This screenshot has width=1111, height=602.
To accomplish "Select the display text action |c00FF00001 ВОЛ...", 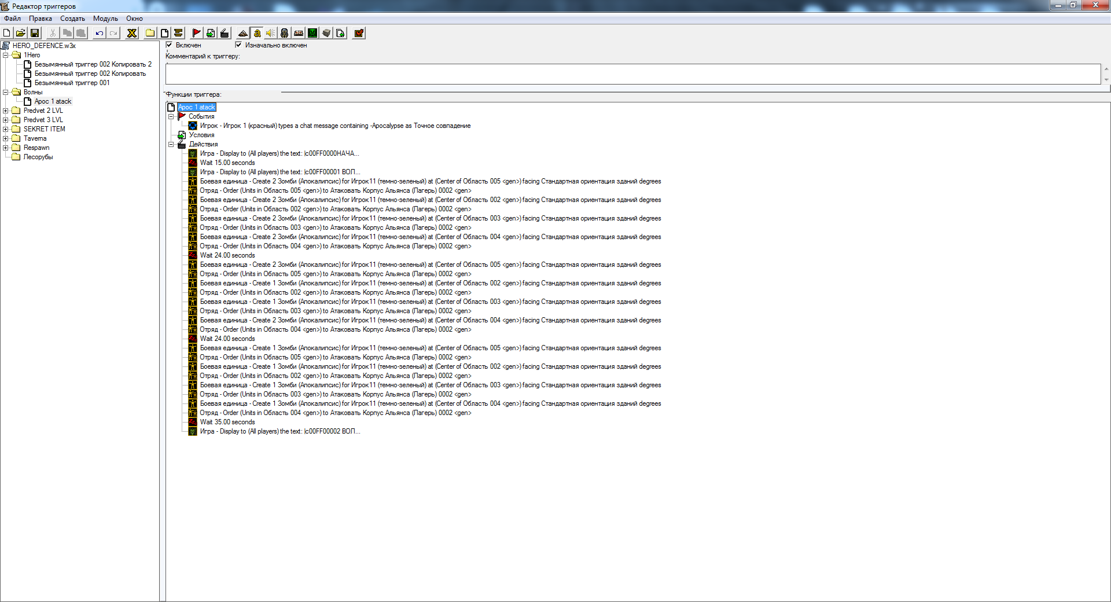I will 280,172.
